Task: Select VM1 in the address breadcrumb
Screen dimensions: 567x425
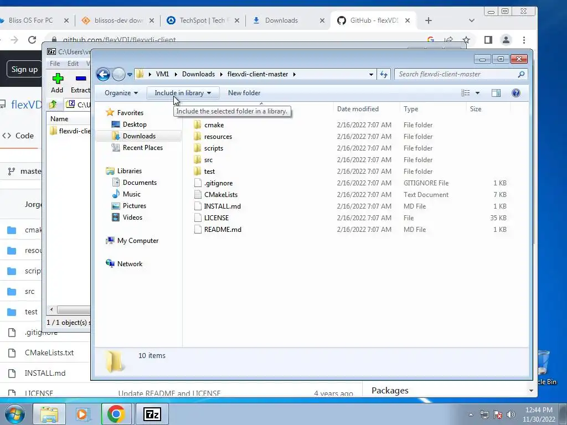Action: pos(162,74)
